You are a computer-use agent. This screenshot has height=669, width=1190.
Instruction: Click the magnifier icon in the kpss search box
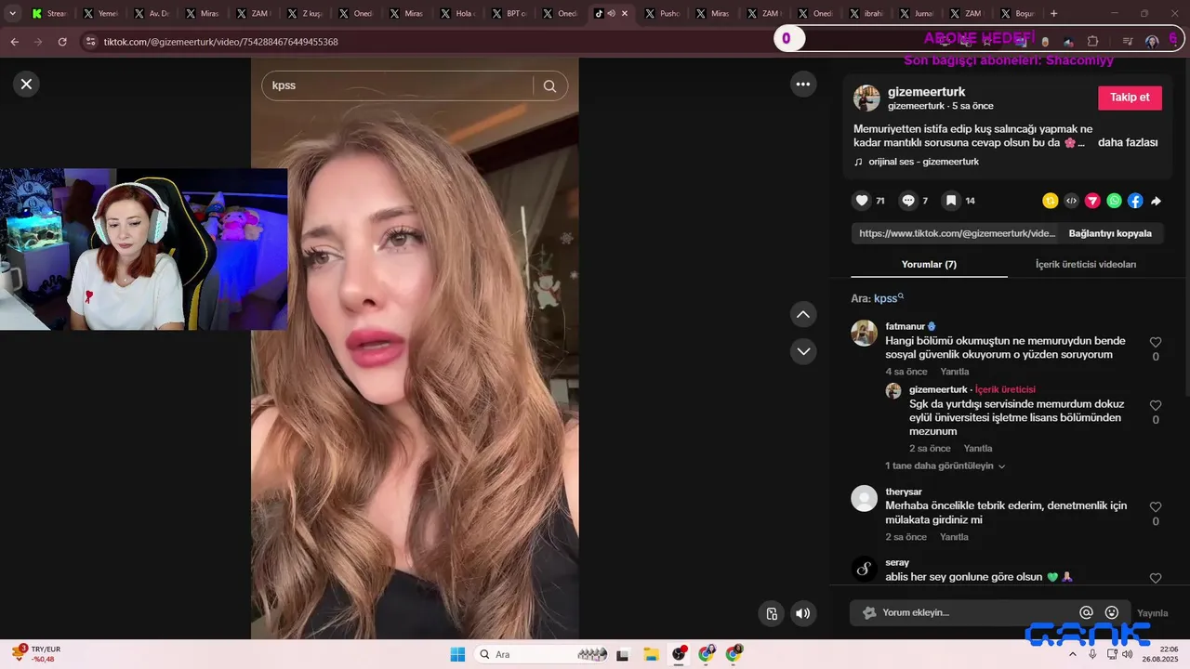549,85
